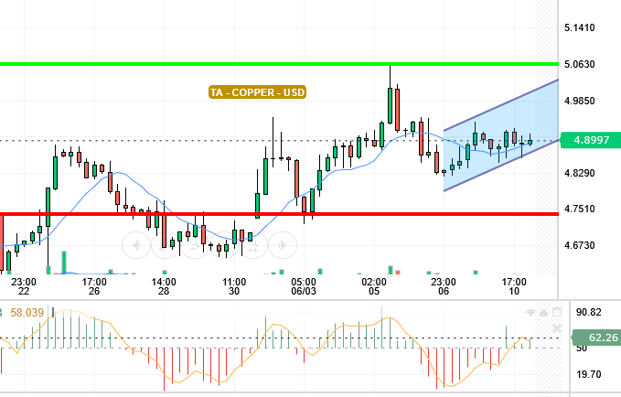Screen dimensions: 621x397
Task: Move indicator pane down with down arrow
Action: coord(530,313)
